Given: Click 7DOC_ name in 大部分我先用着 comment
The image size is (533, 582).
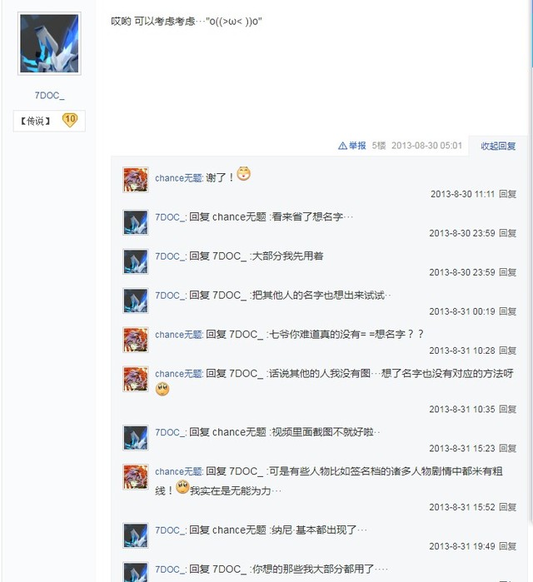Looking at the screenshot, I should point(170,256).
